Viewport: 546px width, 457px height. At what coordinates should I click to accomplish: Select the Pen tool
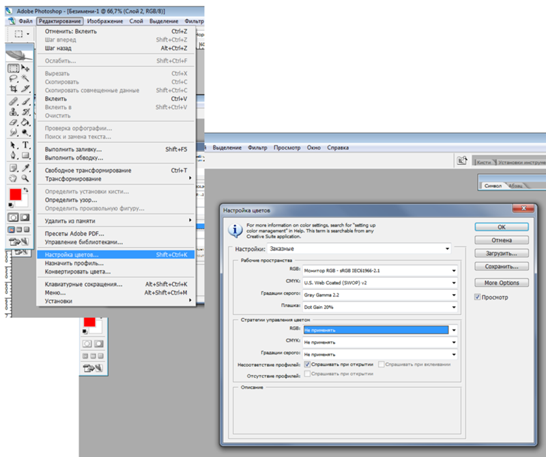tap(13, 156)
